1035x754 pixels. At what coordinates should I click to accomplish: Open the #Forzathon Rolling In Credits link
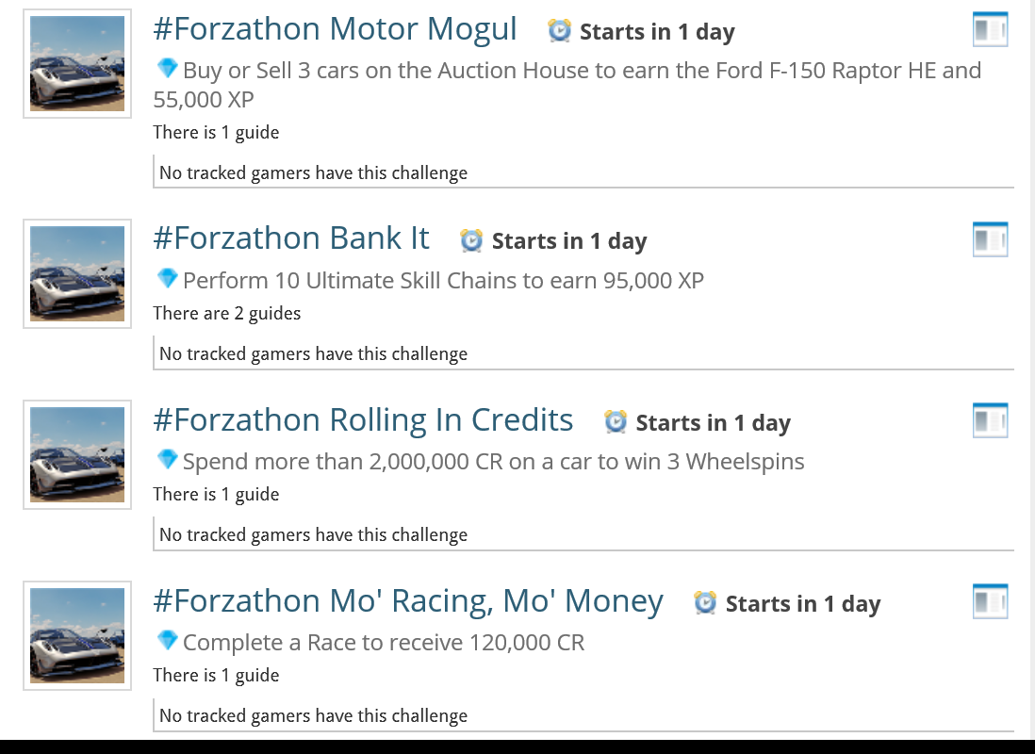pyautogui.click(x=363, y=419)
